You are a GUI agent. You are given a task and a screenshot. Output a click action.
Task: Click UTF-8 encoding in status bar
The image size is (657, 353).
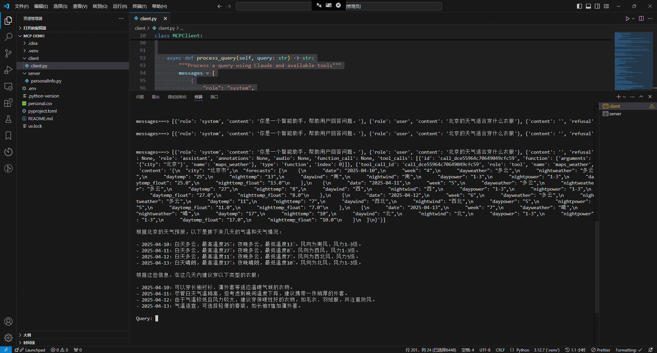point(485,350)
